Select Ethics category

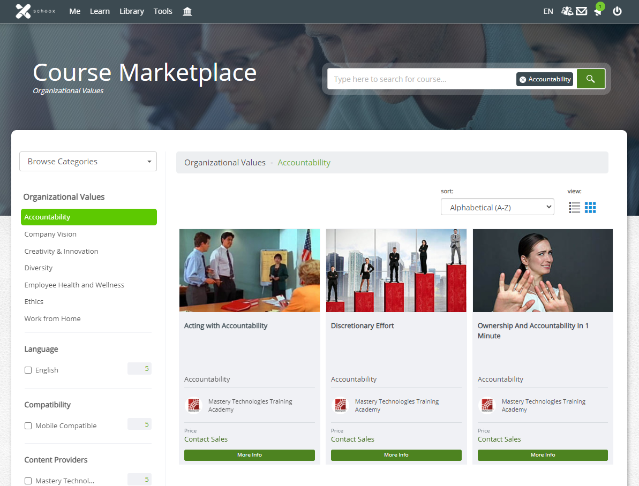[x=34, y=302]
